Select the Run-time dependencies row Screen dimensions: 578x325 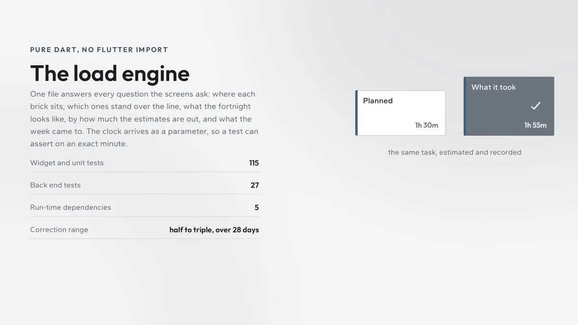coord(144,207)
